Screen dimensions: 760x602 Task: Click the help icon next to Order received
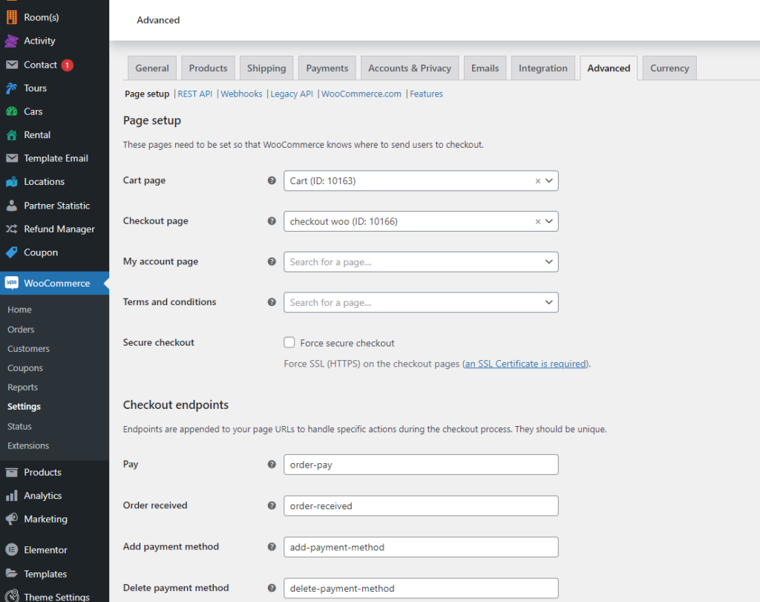pyautogui.click(x=272, y=506)
